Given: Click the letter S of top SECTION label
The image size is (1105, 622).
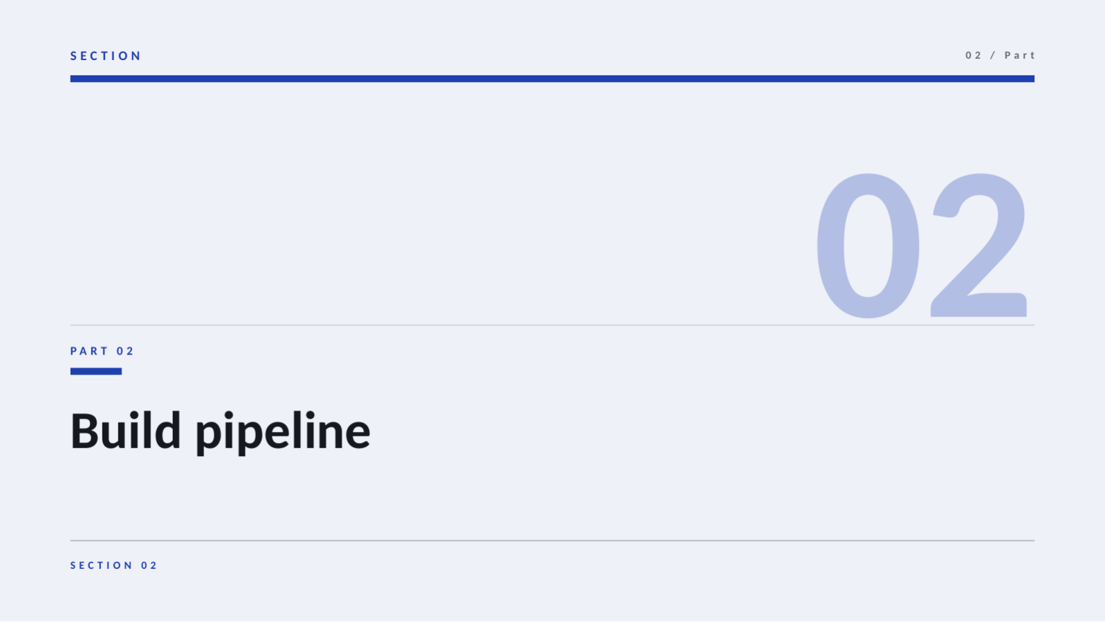Looking at the screenshot, I should pyautogui.click(x=74, y=56).
